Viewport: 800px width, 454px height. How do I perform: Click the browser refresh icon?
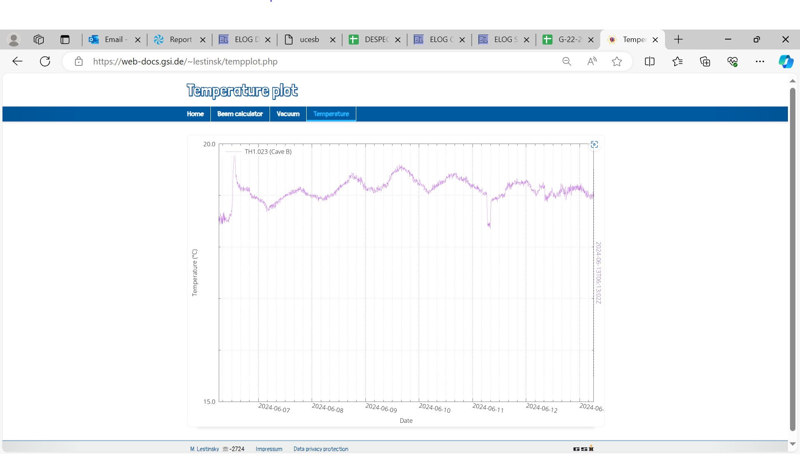click(x=45, y=62)
